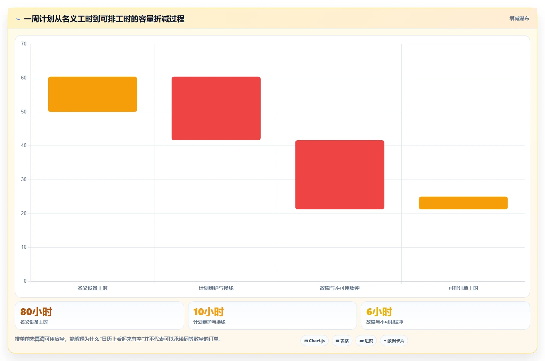Screen dimensions: 545x361
Task: Click the y-axis value 30
Action: [24, 180]
